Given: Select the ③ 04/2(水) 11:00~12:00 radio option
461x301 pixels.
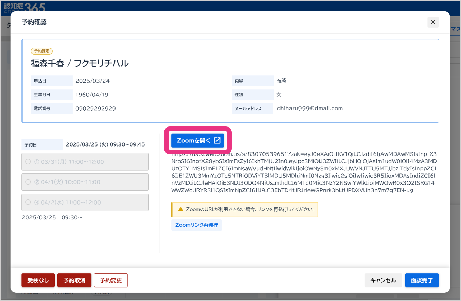Looking at the screenshot, I should (28, 203).
